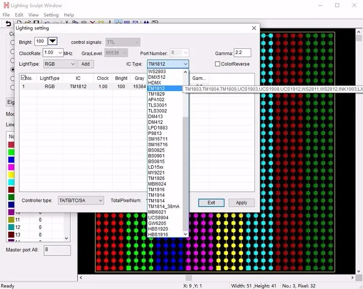This screenshot has height=289, width=363.
Task: Click the selected radio button behind the dialog
Action: [12, 69]
